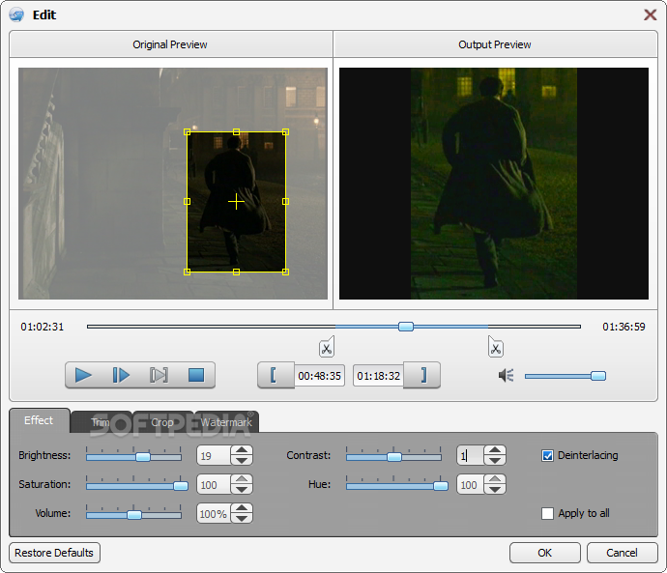Set trim end with right bracket button

422,375
